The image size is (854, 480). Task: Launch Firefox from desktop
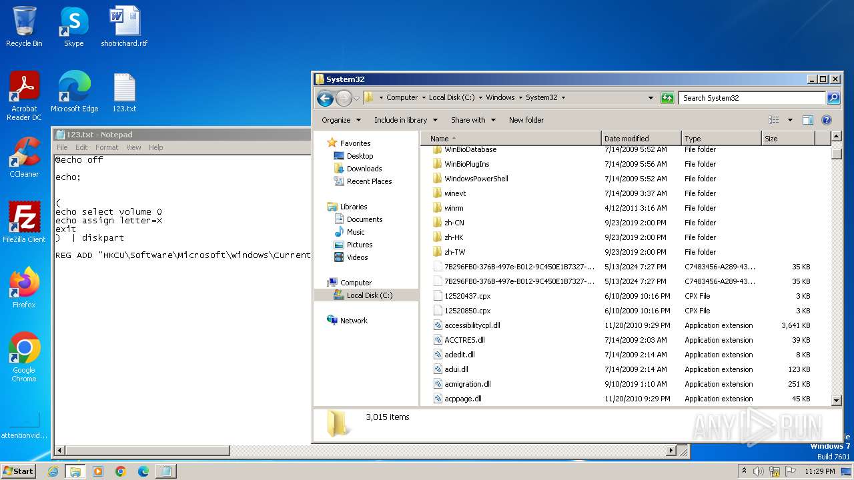[x=24, y=288]
